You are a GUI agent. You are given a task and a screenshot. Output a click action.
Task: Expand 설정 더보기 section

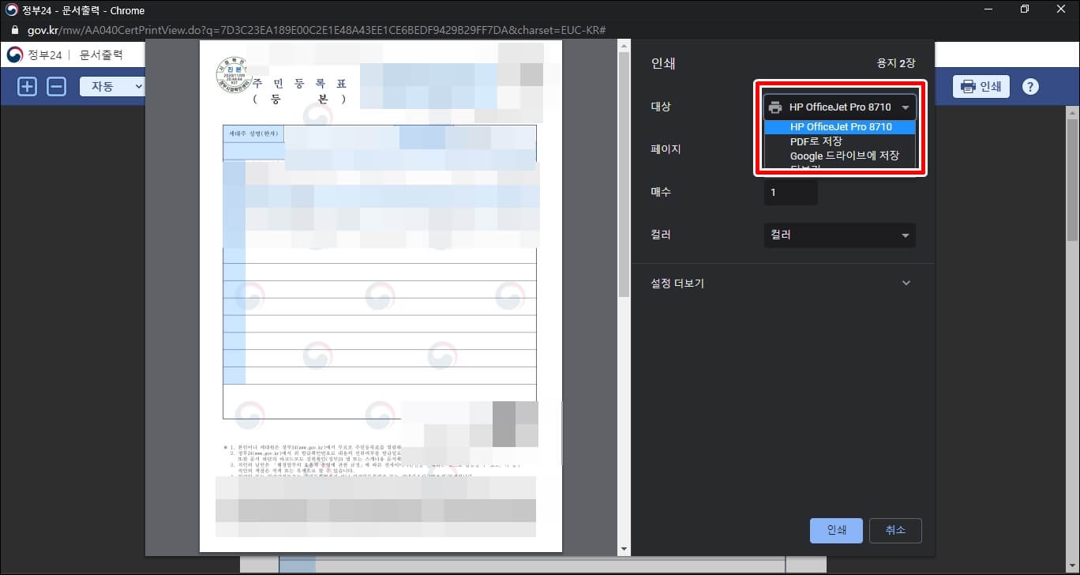coord(783,283)
